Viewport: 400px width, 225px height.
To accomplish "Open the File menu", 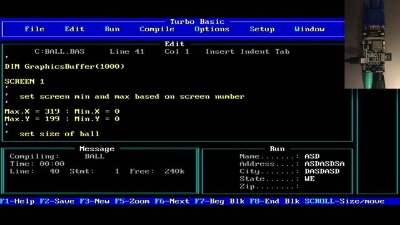I will pyautogui.click(x=34, y=29).
